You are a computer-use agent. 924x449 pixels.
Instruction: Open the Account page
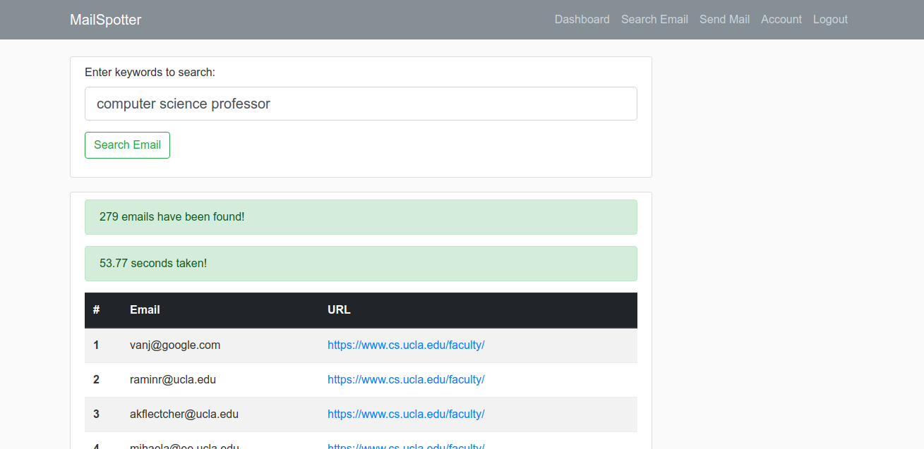(x=781, y=20)
